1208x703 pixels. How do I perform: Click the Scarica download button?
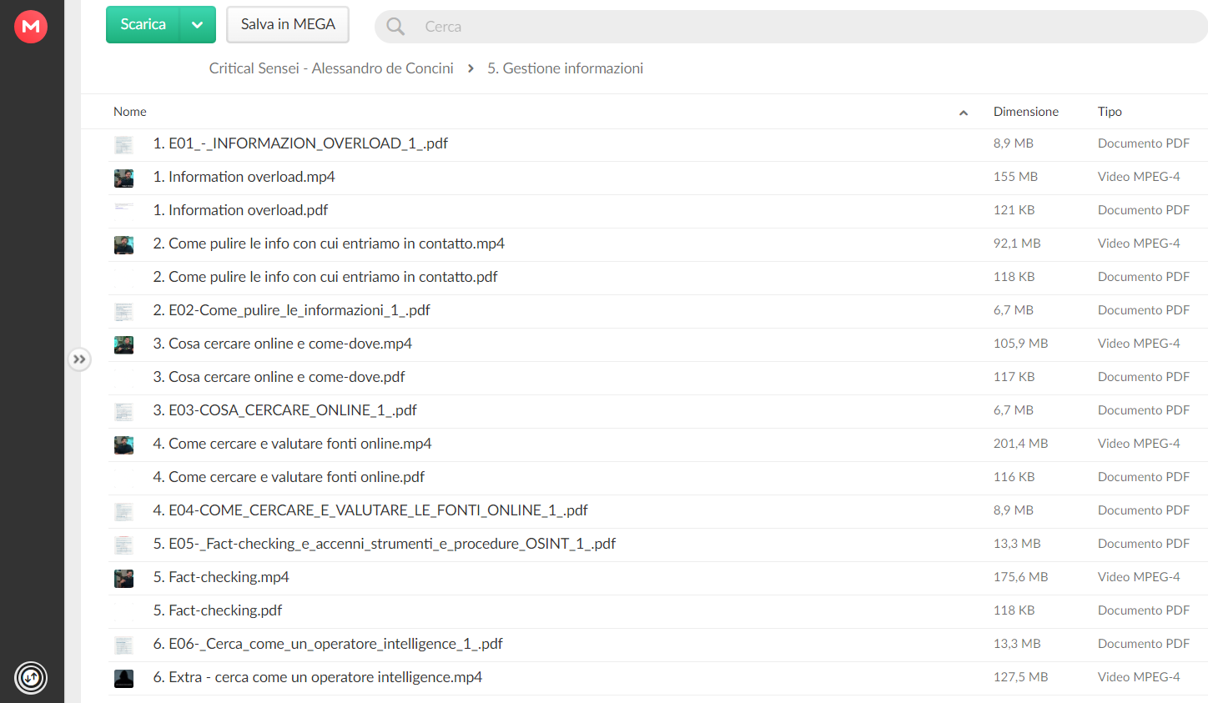pos(143,25)
